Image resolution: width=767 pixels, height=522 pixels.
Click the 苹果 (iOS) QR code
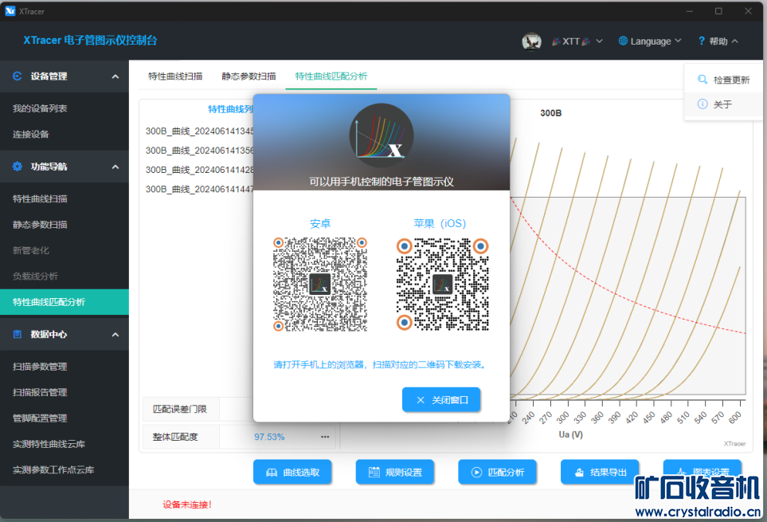(442, 285)
